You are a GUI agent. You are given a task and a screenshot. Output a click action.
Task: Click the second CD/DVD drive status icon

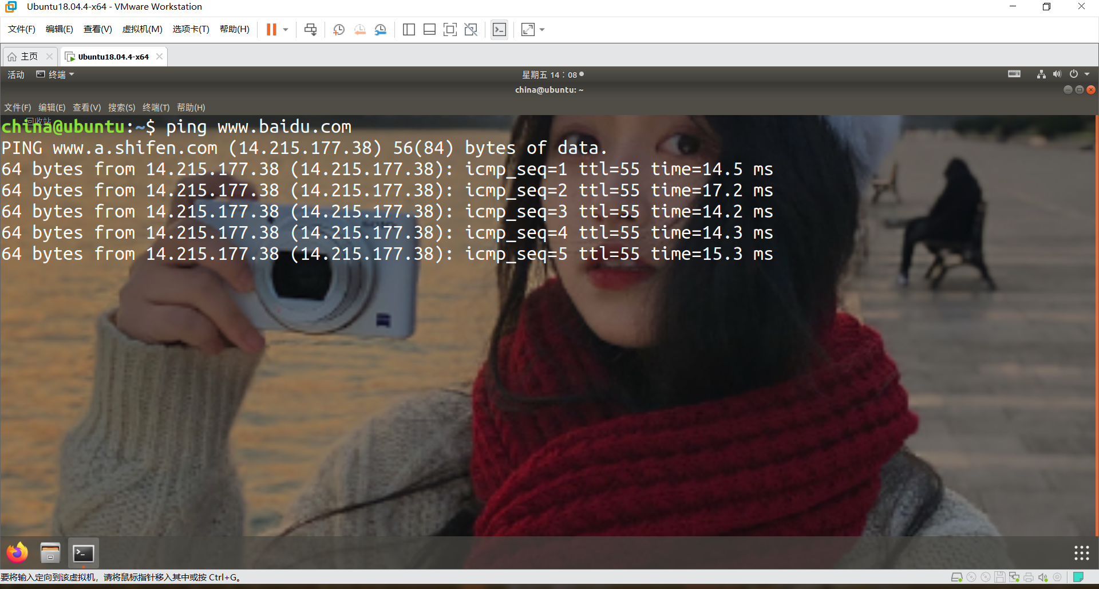(x=986, y=577)
